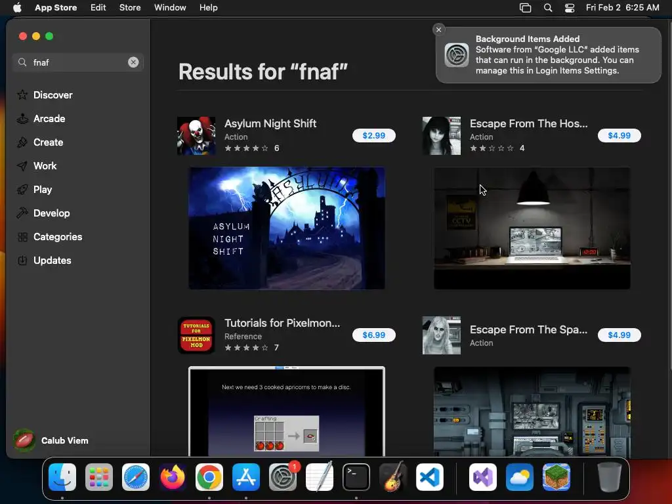Open System Settings from the Dock
672x504 pixels.
(x=283, y=477)
